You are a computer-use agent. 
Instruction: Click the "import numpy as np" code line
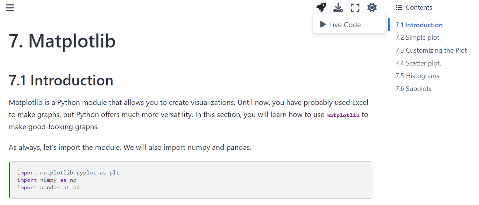pyautogui.click(x=47, y=180)
